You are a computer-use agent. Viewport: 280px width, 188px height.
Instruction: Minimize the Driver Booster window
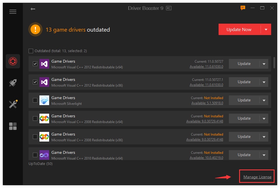click(253, 8)
